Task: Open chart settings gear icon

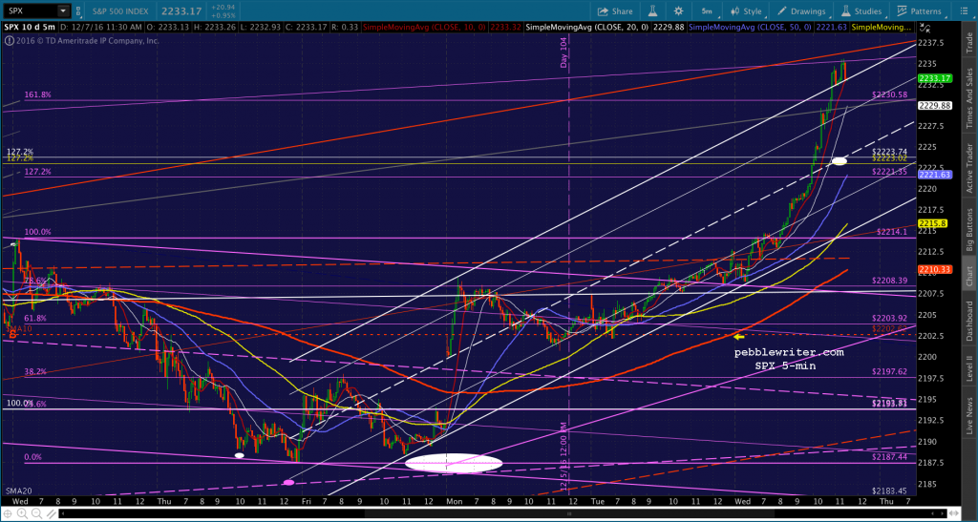Action: point(679,10)
